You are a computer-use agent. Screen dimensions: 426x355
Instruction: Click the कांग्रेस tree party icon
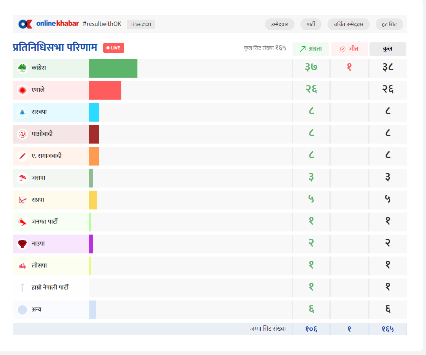click(x=22, y=68)
